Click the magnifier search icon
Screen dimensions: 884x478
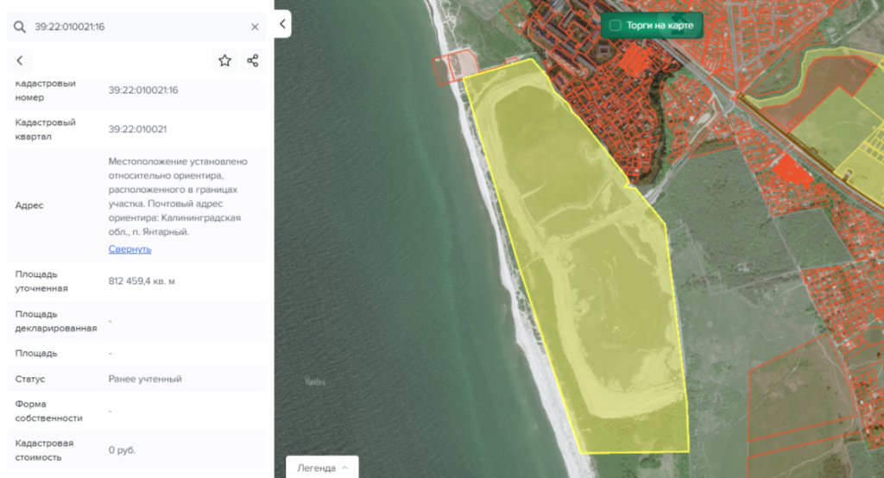point(19,27)
